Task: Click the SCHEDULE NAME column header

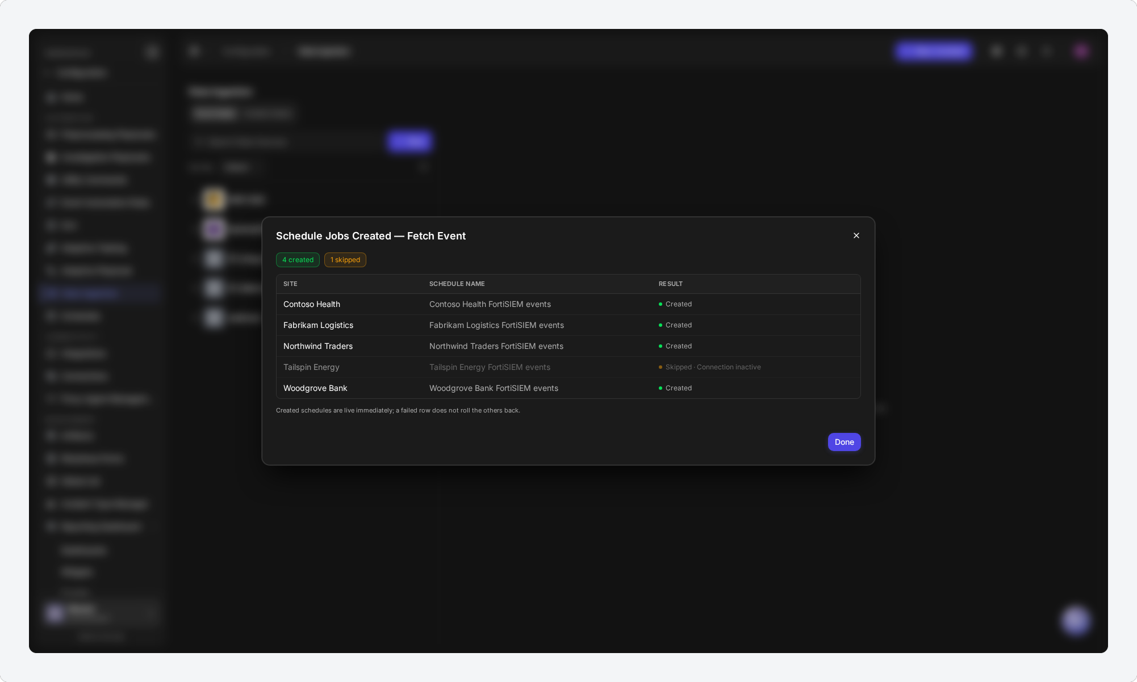Action: click(457, 284)
